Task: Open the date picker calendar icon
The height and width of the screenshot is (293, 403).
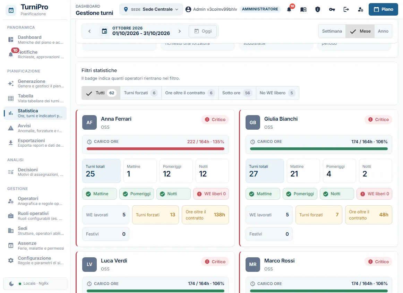Action: coord(104,31)
